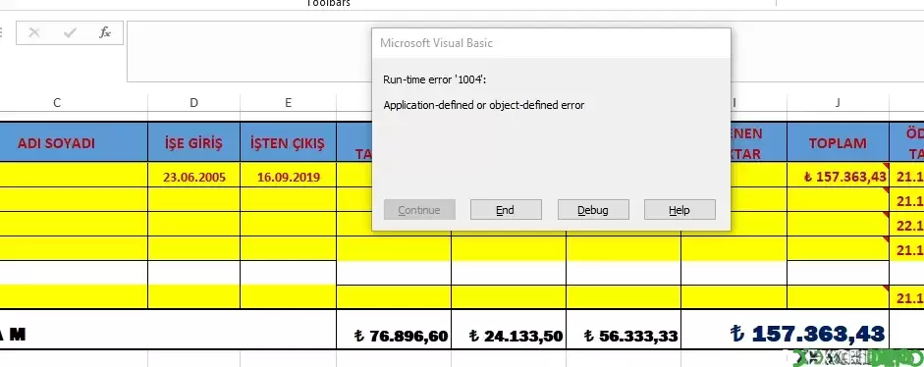Viewport: 924px width, 367px height.
Task: Click the Insert Function fx icon
Action: 105,32
